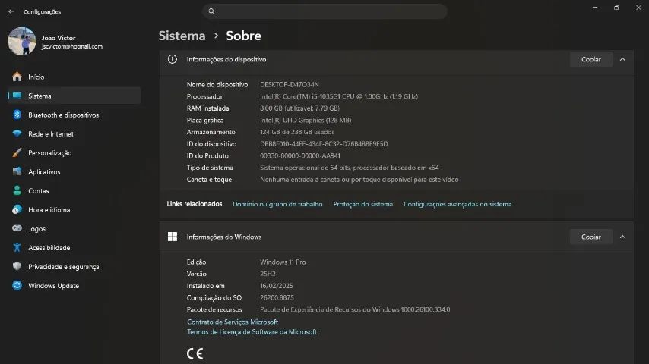Open Jogos settings page
The image size is (649, 364).
pos(74,228)
